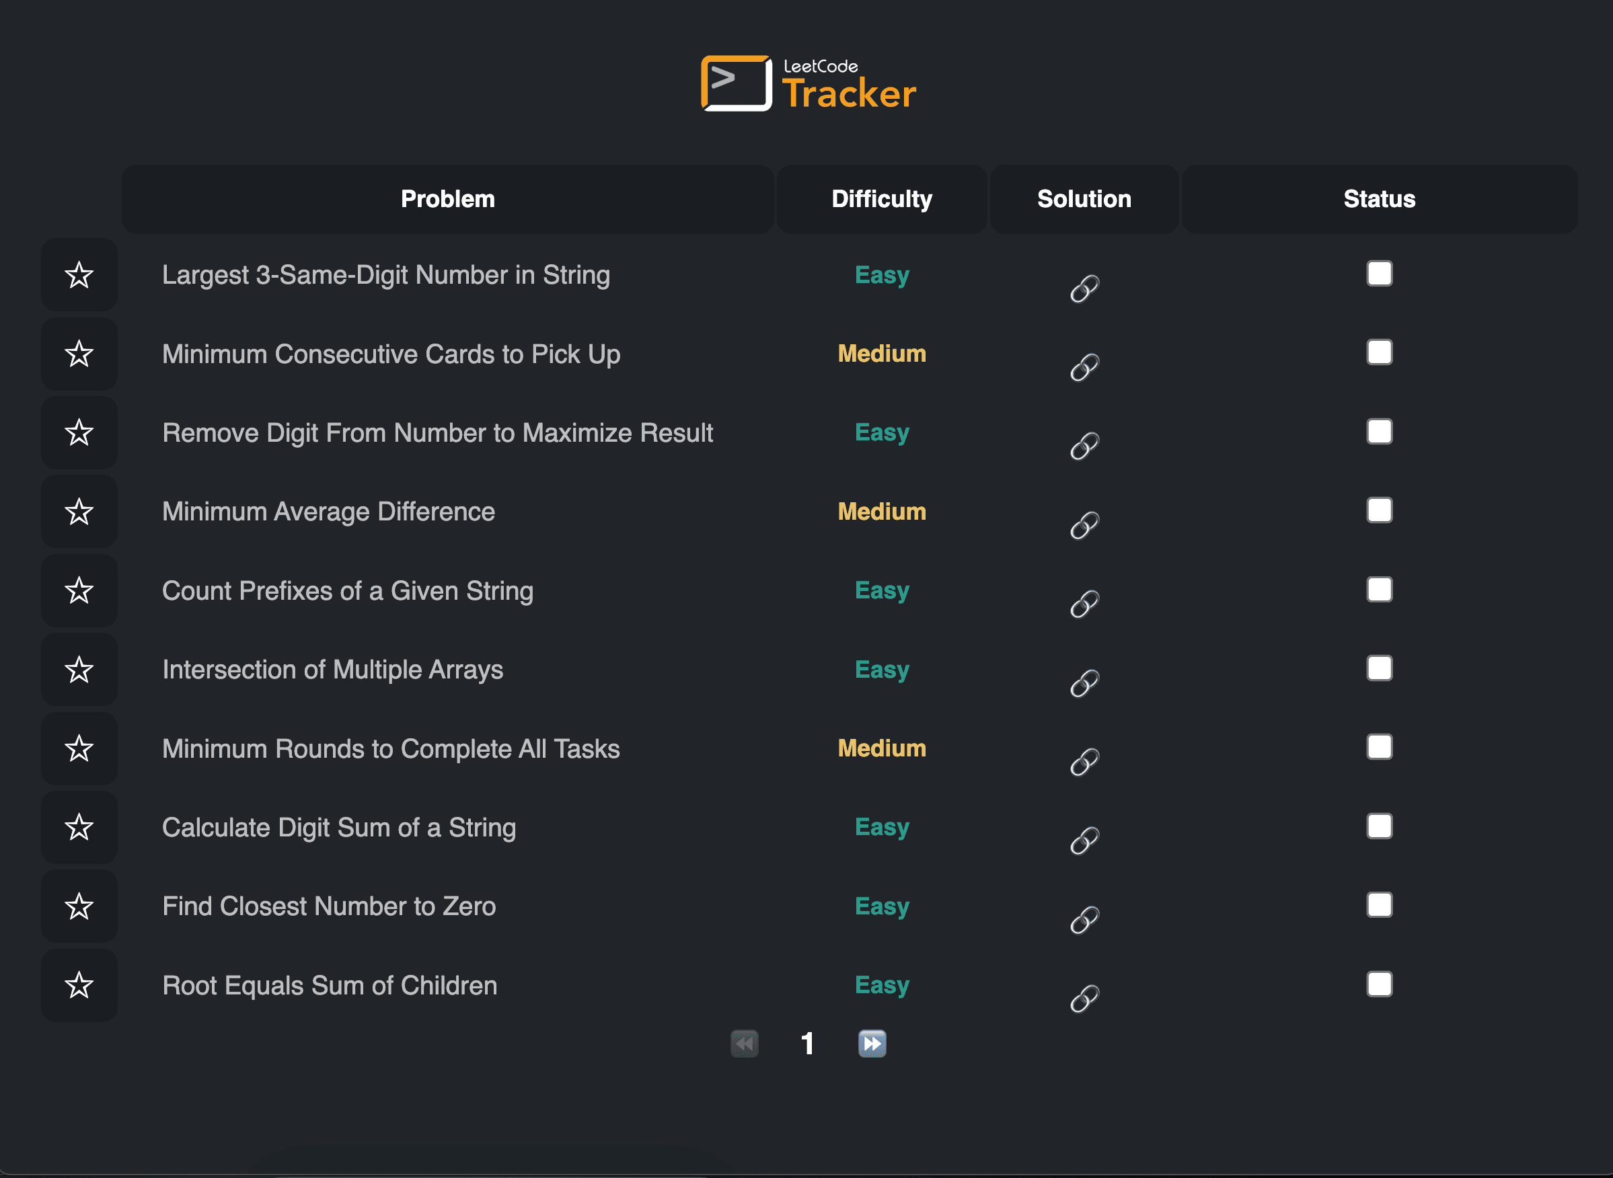Open solution link for Calculate Digit Sum
This screenshot has width=1613, height=1178.
1084,840
